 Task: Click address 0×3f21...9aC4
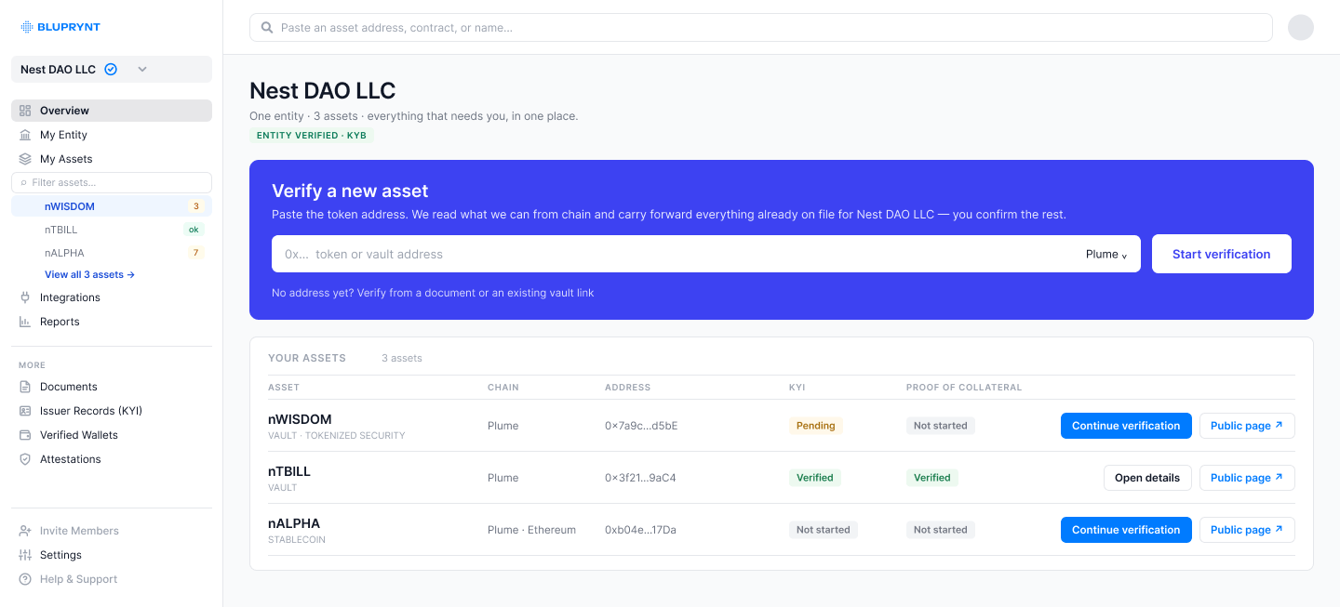click(x=640, y=478)
